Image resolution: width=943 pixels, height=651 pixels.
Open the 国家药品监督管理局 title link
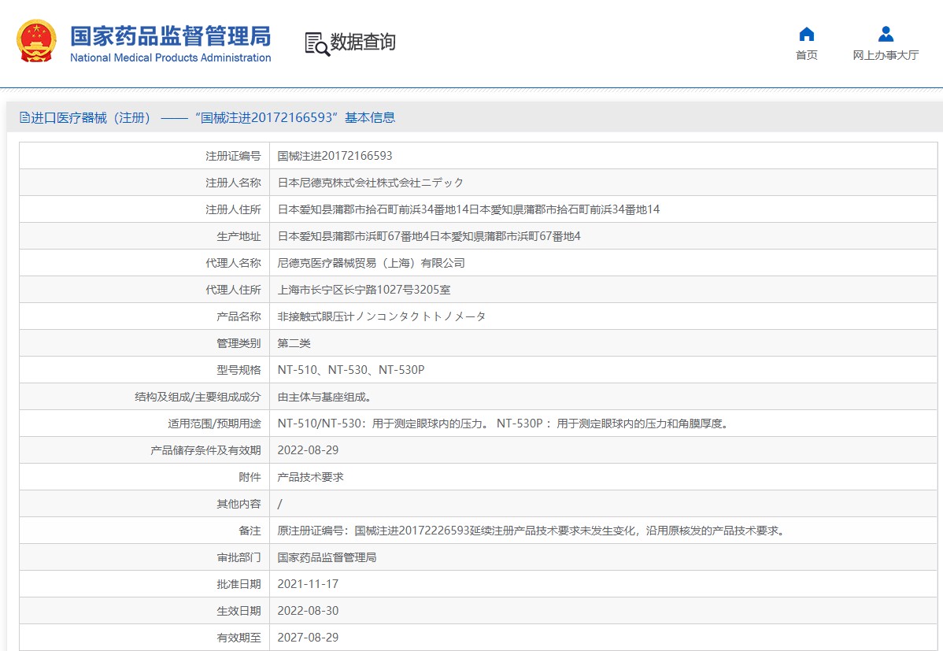pos(170,36)
